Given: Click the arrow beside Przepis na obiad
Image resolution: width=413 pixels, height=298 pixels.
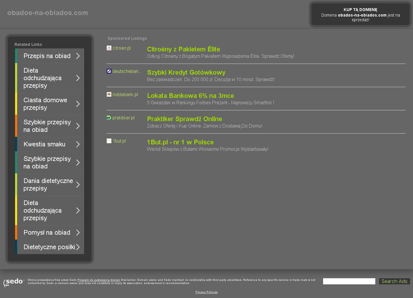Looking at the screenshot, I should coord(78,56).
